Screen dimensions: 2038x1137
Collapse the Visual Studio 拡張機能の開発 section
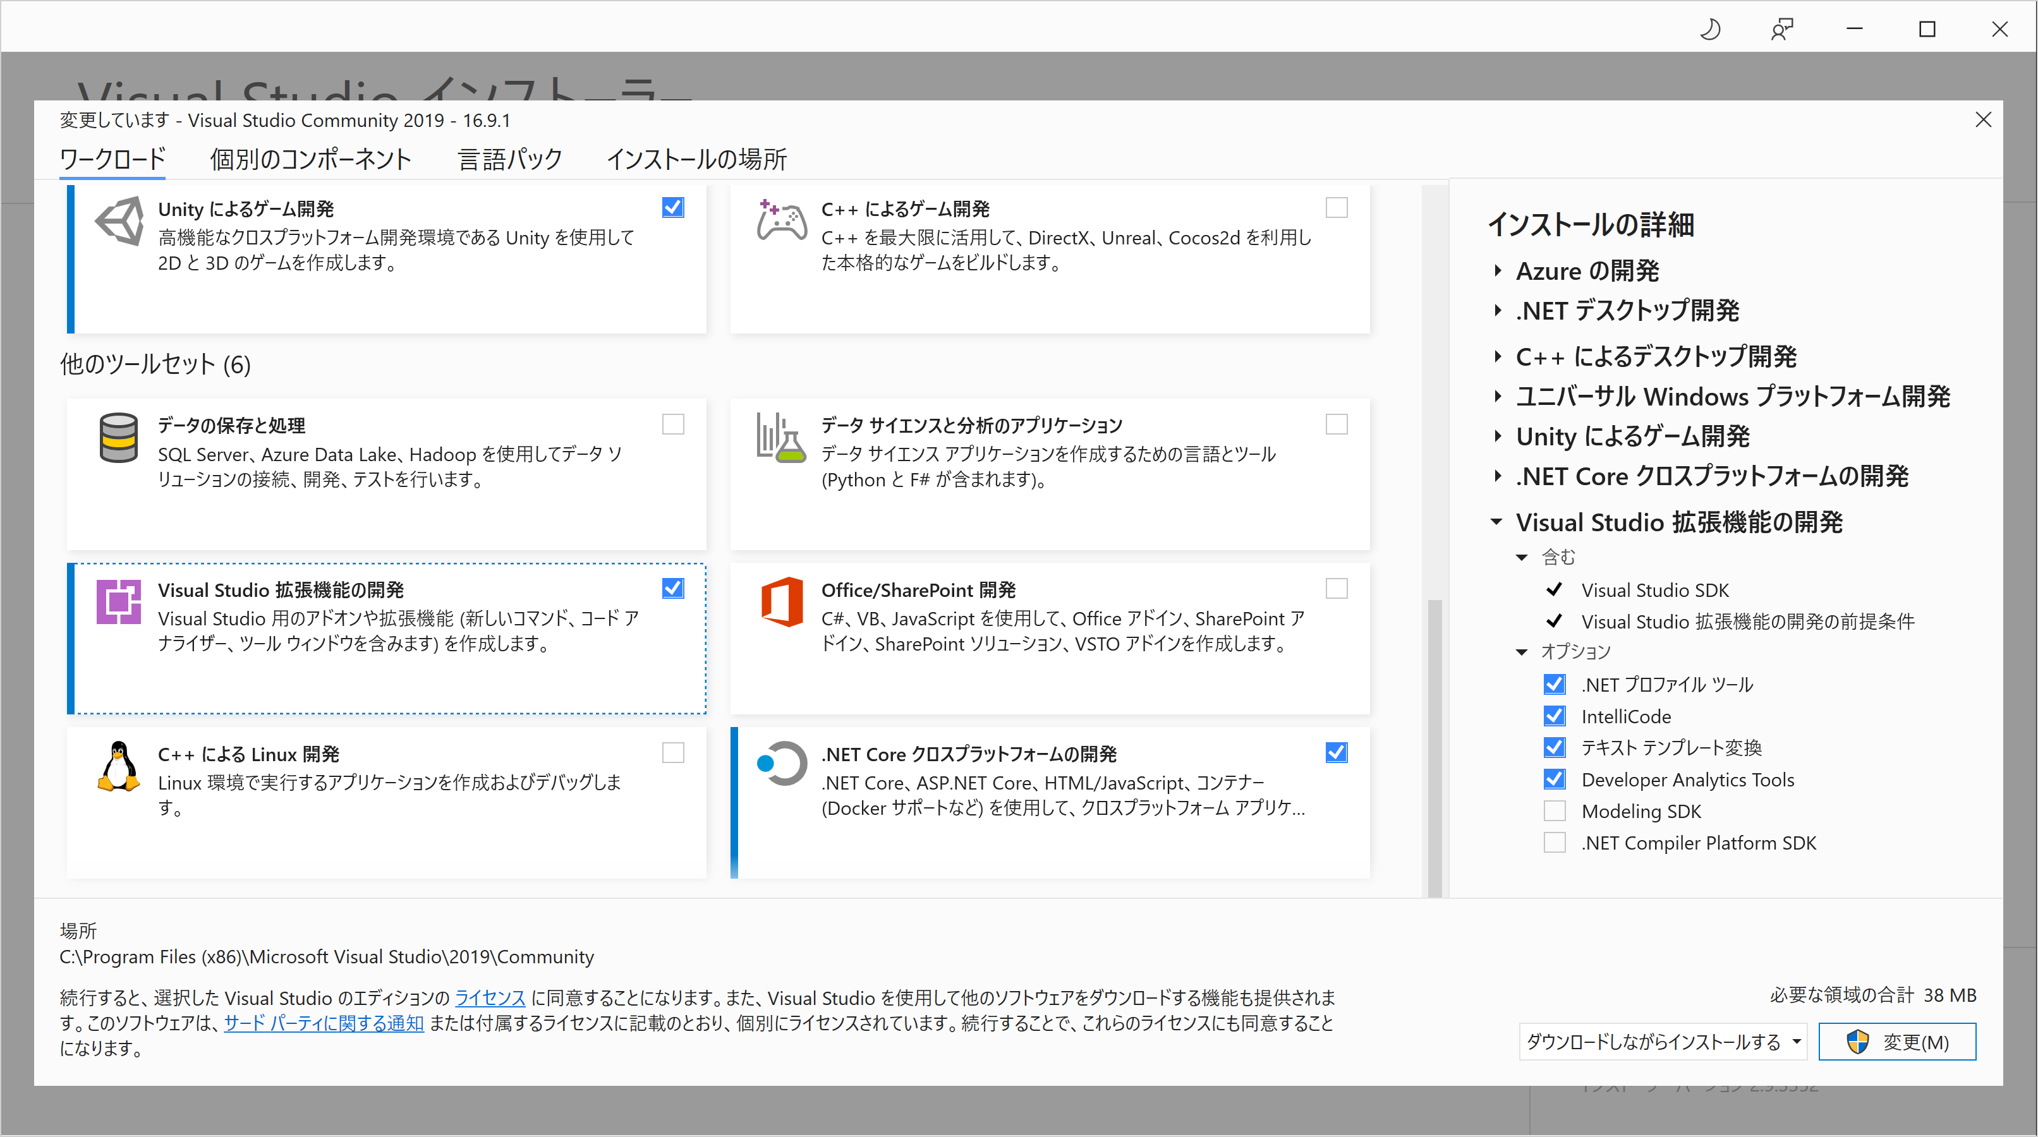coord(1496,522)
